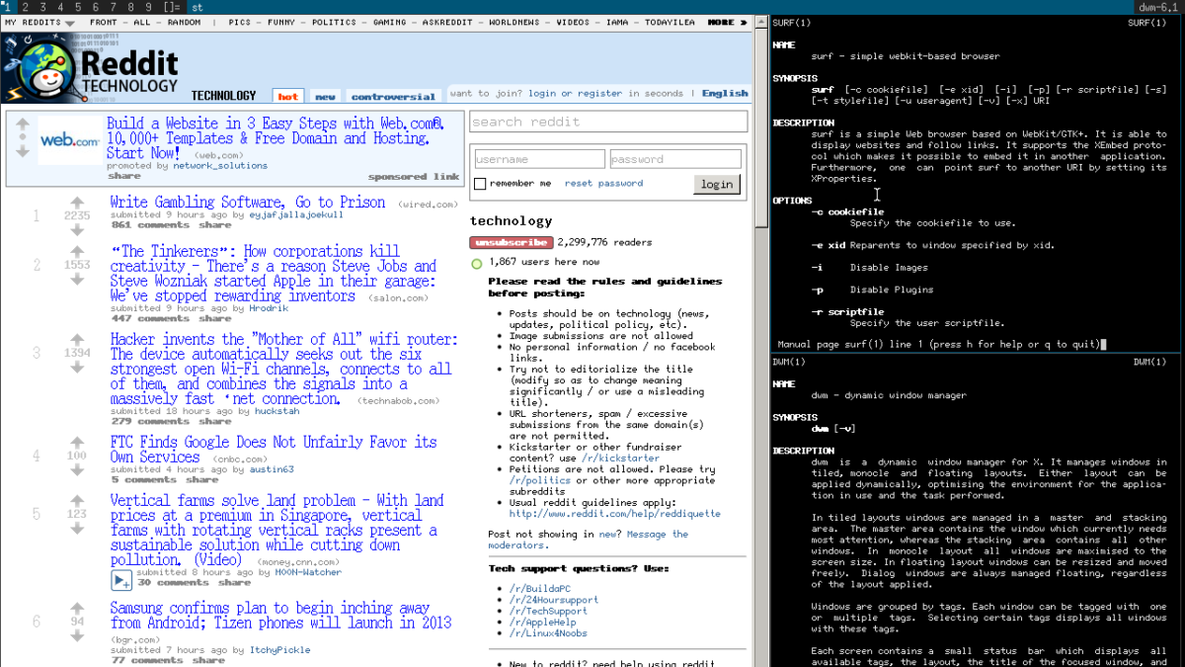This screenshot has height=667, width=1185.
Task: Open user Hrodrik profile
Action: click(270, 308)
